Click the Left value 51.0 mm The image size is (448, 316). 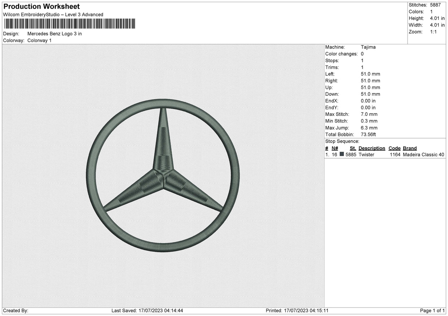point(370,74)
